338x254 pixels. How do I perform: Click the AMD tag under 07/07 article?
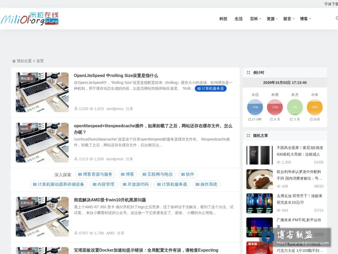coord(110,233)
